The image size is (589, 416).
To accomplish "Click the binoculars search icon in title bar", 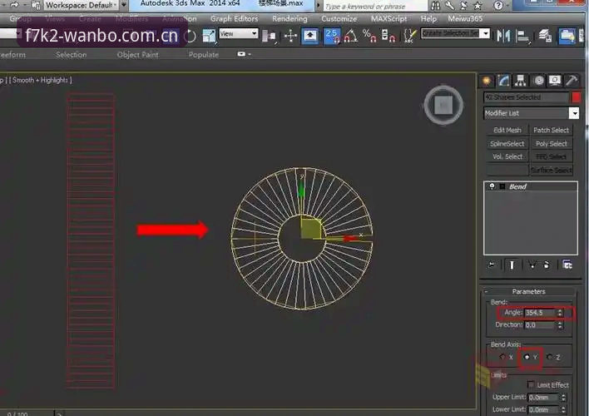I will point(435,6).
